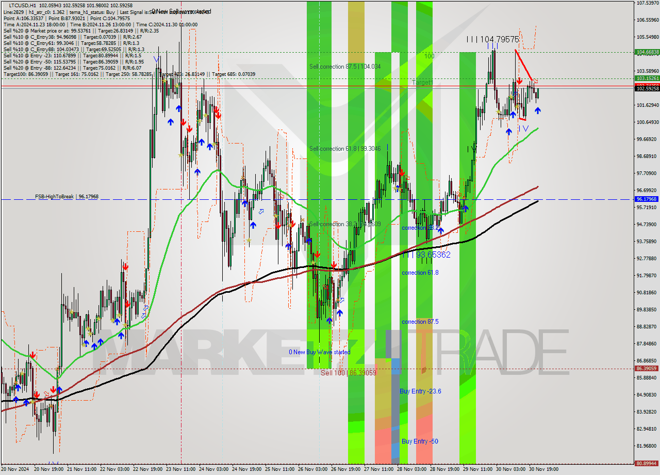Click the 'Time A:2024.11.23 18:00:00' text
This screenshot has height=475, width=660.
point(34,24)
